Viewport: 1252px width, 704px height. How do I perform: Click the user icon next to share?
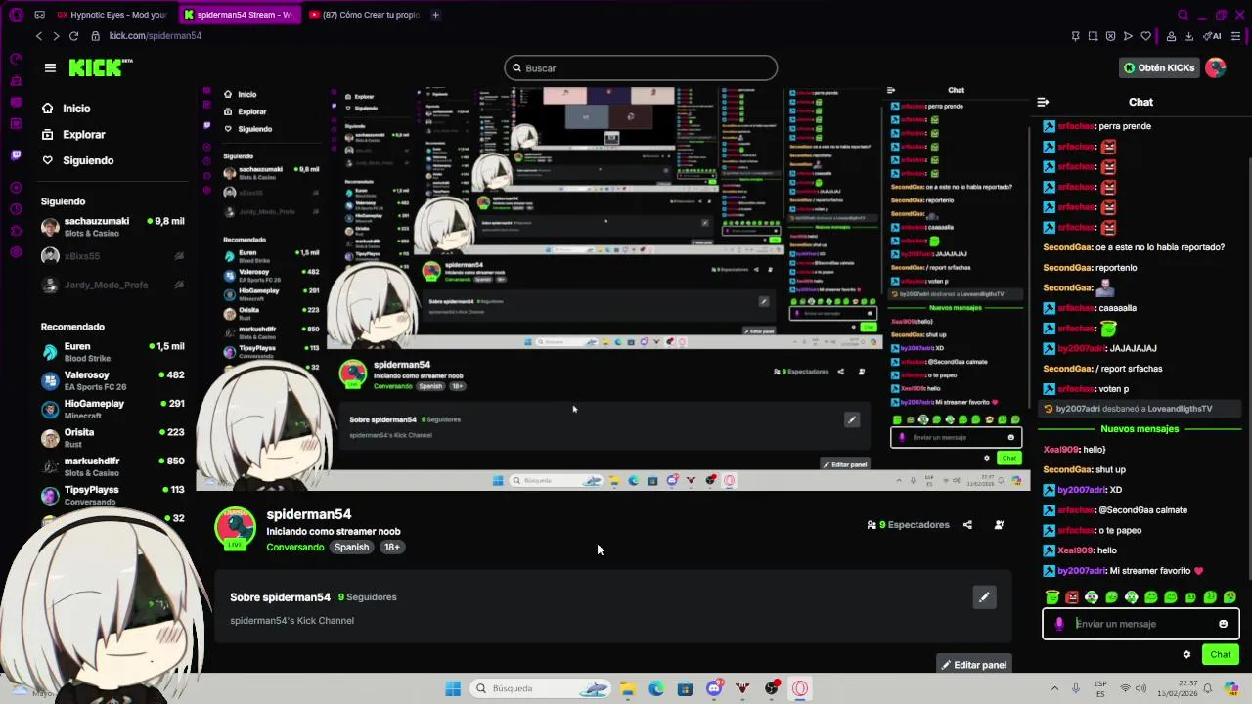(x=999, y=525)
